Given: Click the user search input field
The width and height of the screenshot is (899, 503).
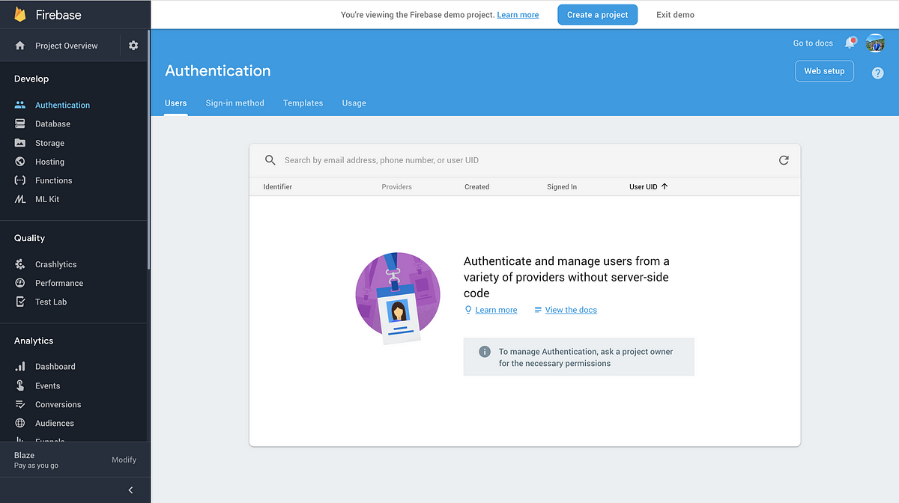Looking at the screenshot, I should 524,160.
